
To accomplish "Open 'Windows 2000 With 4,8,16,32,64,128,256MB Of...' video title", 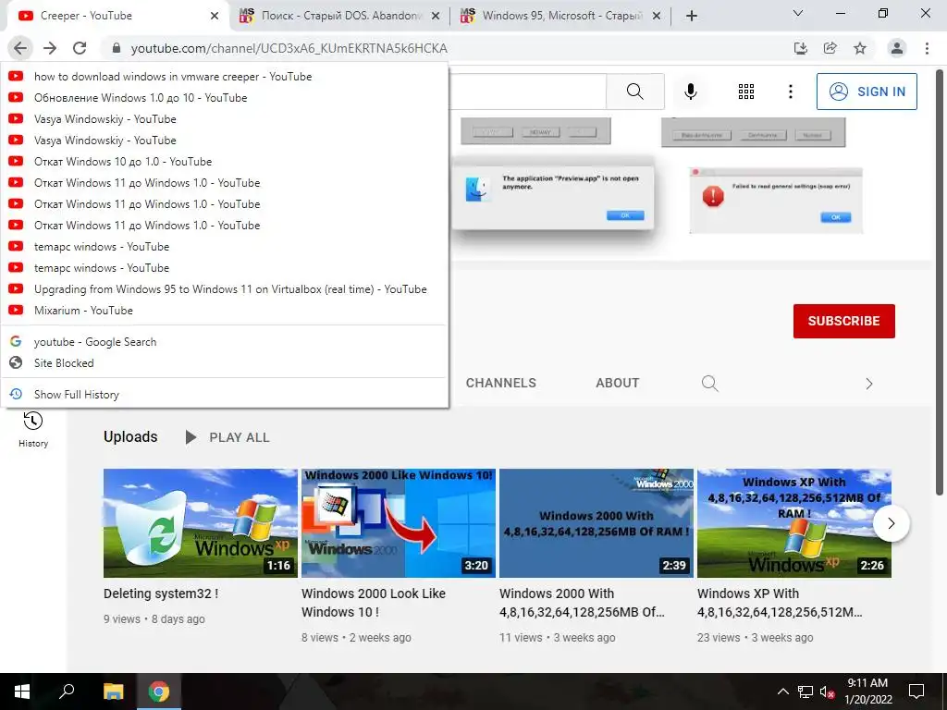I will [582, 603].
